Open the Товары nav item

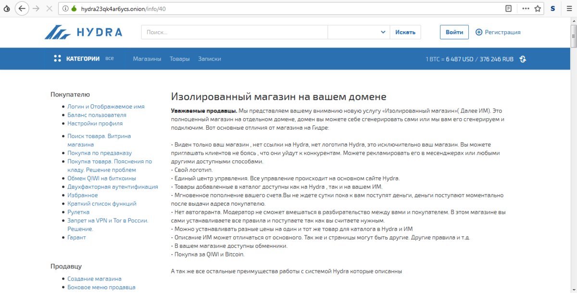(180, 59)
